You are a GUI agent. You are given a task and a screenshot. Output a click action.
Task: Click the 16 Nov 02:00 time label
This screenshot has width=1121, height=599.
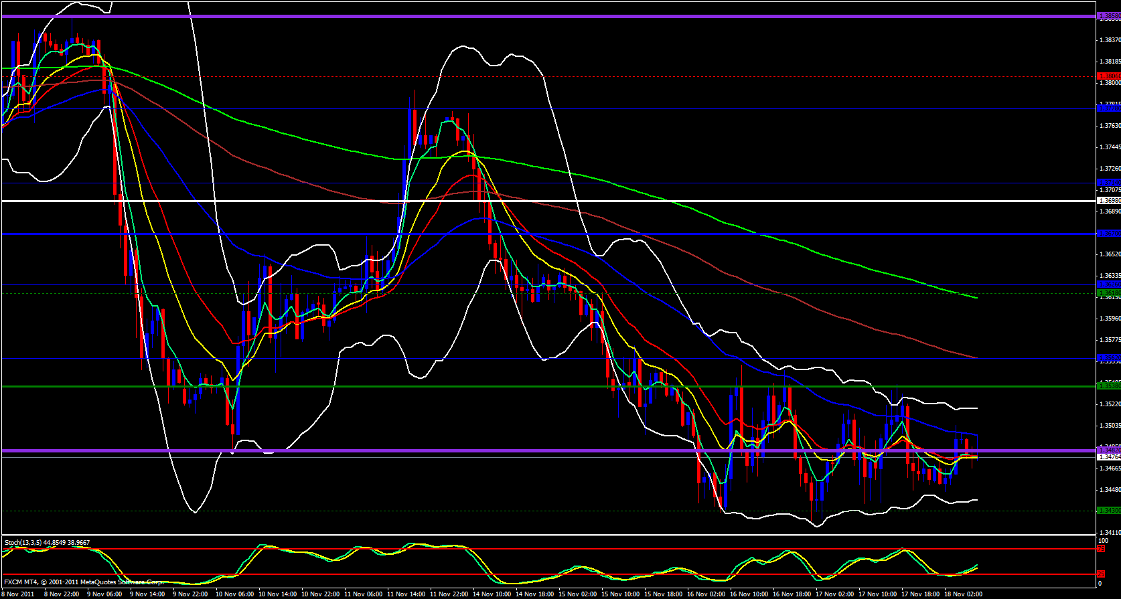[x=706, y=594]
